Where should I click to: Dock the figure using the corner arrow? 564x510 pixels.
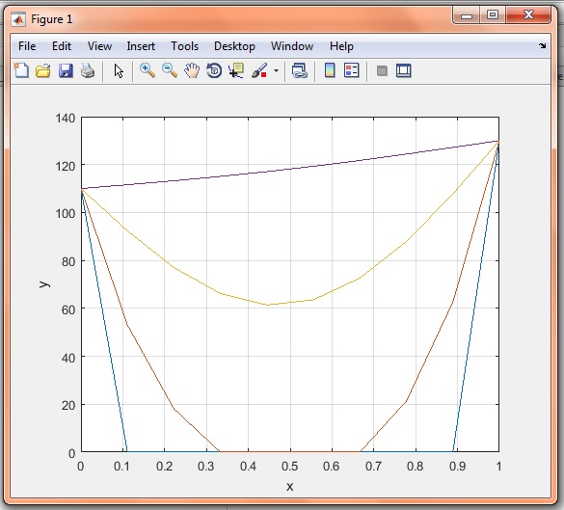click(x=543, y=45)
